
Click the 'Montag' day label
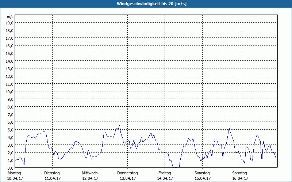pos(14,173)
